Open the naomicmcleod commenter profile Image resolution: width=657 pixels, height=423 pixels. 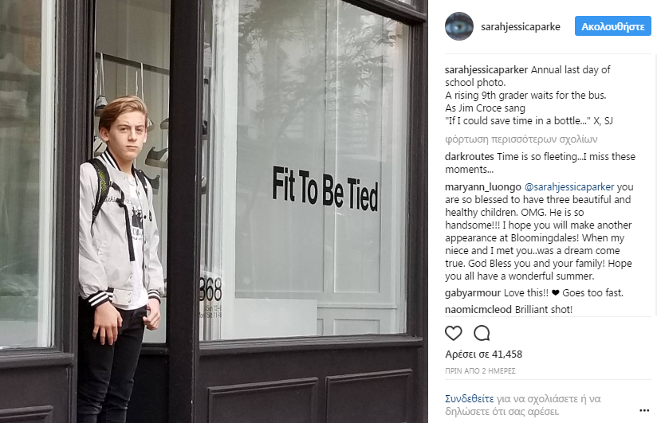pyautogui.click(x=478, y=310)
